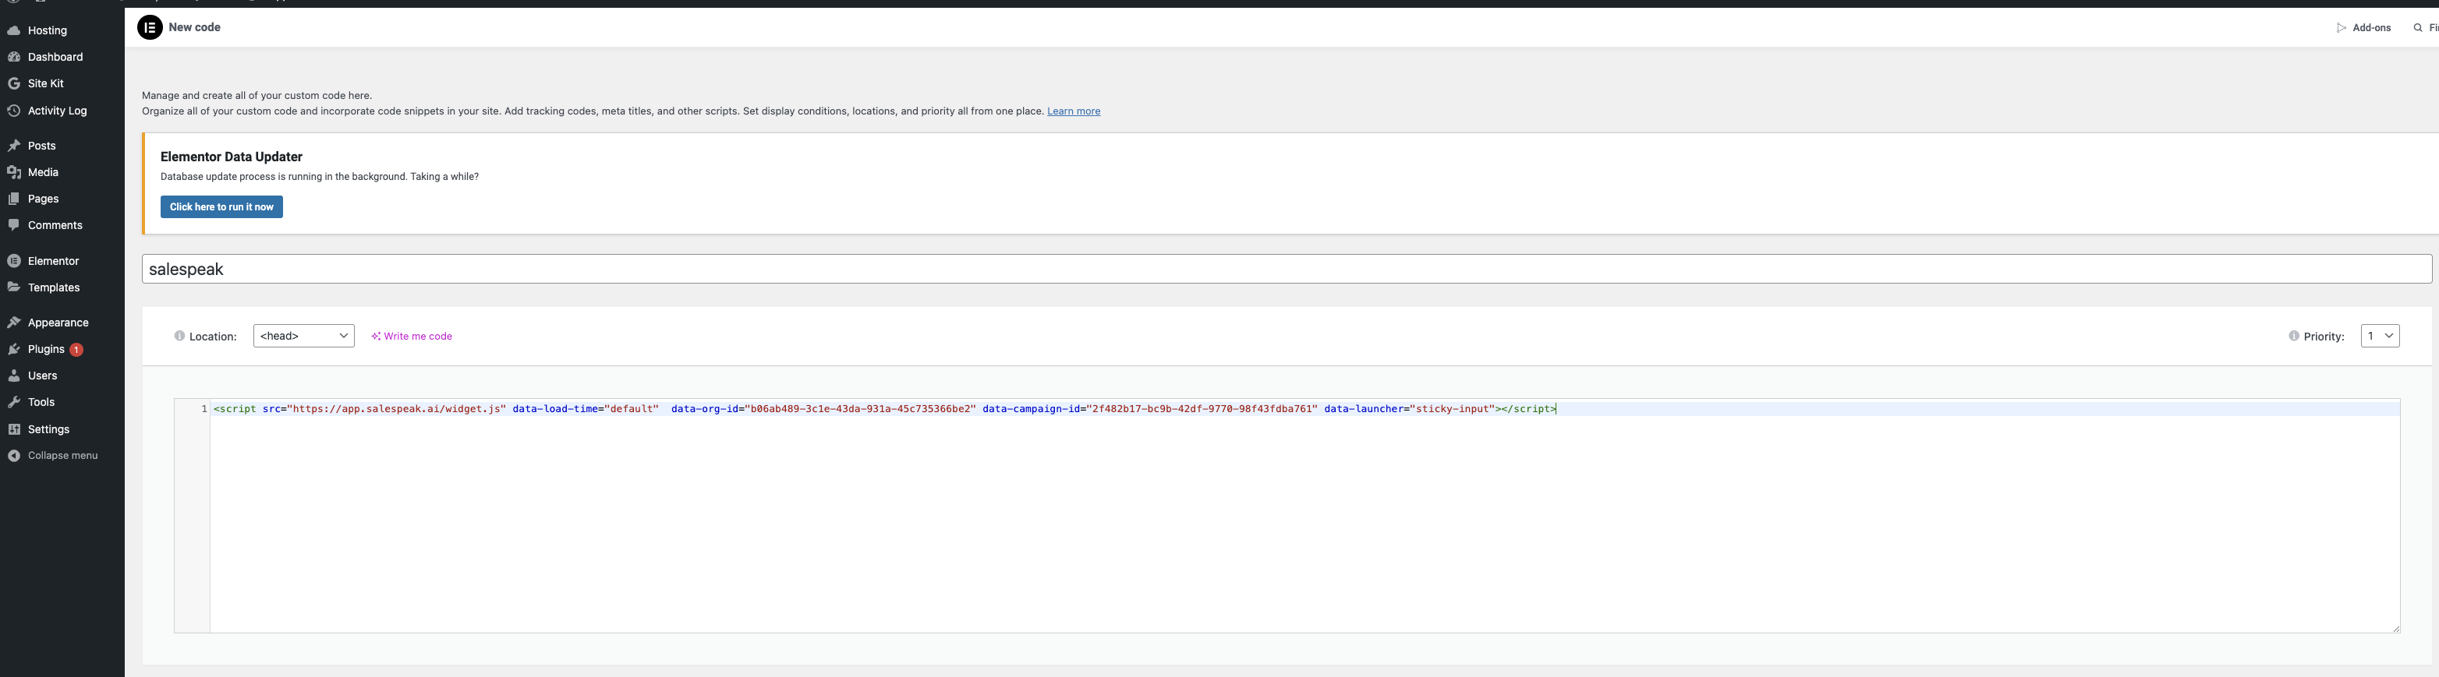Click the Tools wrench icon

[14, 402]
